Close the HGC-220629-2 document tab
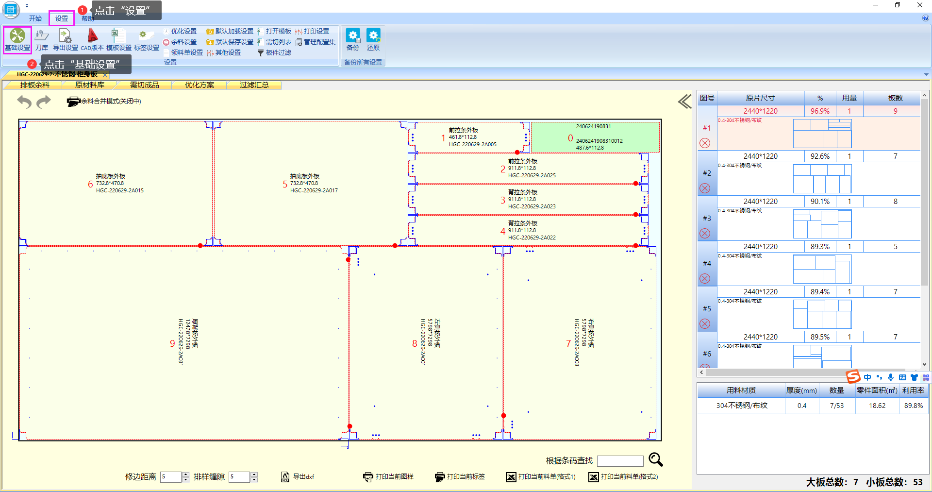 [105, 74]
